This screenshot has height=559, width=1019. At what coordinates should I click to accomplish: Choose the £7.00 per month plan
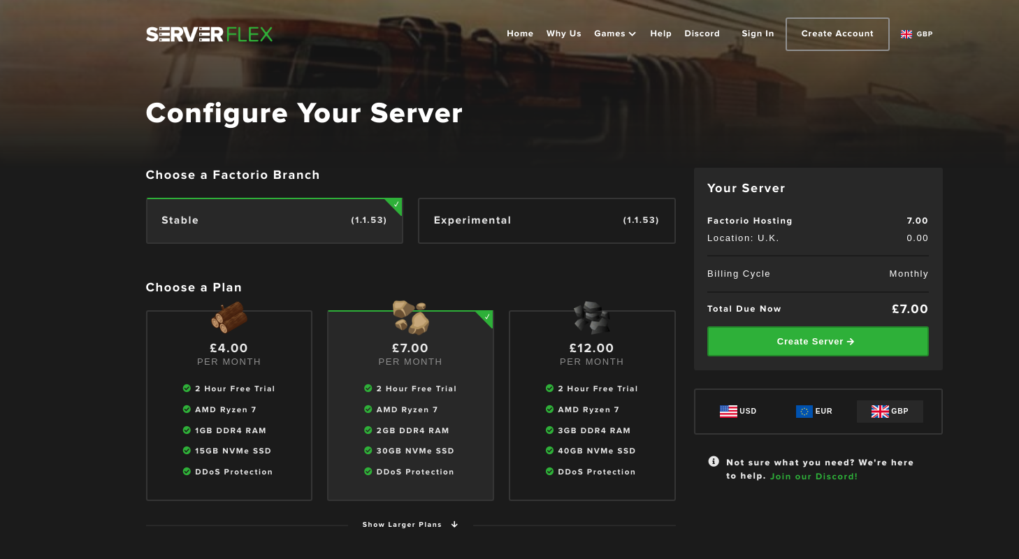click(x=410, y=405)
